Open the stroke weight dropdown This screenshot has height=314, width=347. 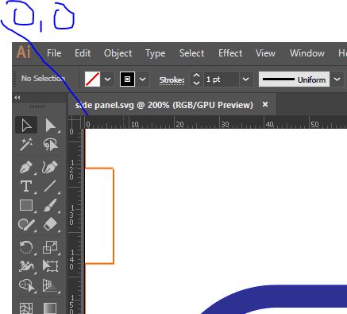[245, 79]
